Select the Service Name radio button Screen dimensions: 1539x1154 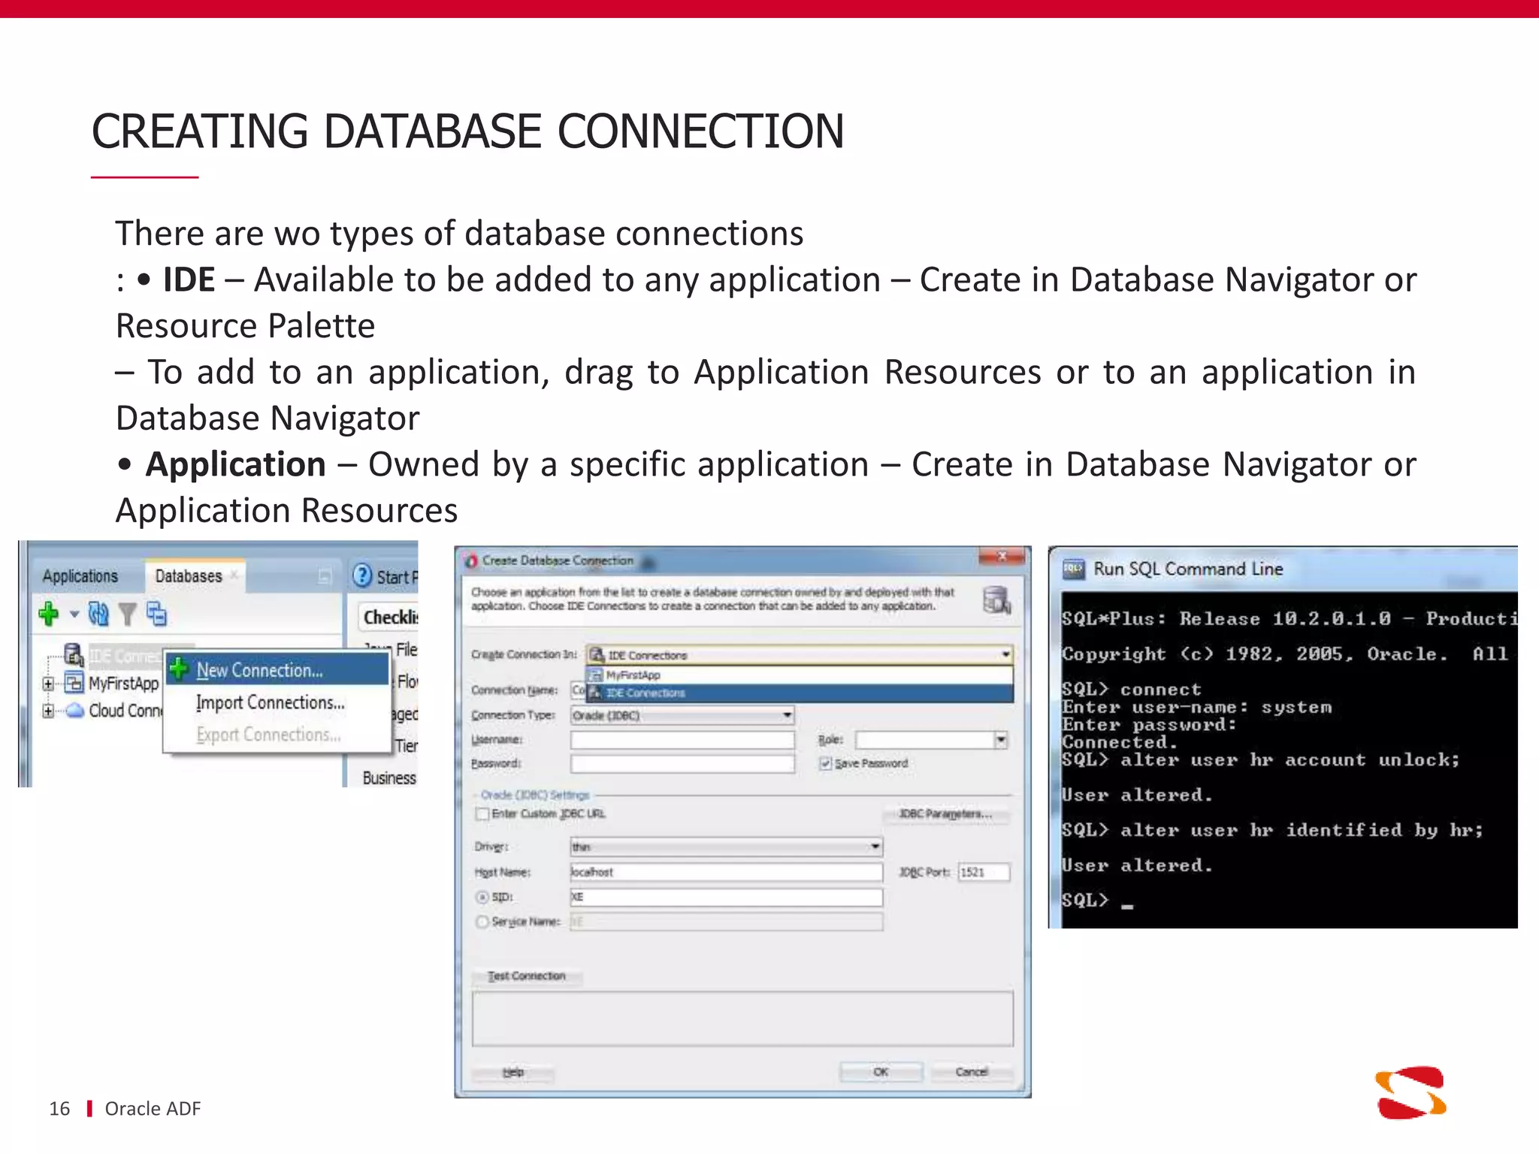(x=483, y=922)
